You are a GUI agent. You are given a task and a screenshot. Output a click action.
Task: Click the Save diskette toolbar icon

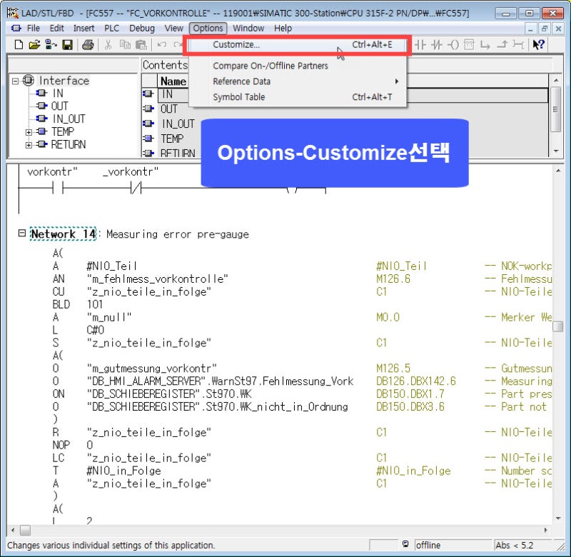(67, 45)
